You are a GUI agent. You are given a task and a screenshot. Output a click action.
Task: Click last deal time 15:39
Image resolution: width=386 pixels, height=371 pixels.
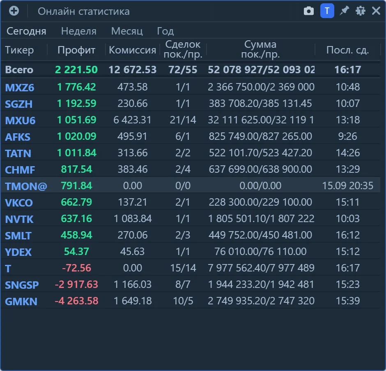pos(347,301)
